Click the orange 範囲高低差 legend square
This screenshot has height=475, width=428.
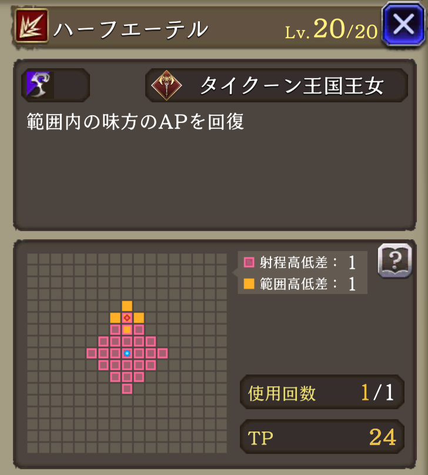point(249,284)
